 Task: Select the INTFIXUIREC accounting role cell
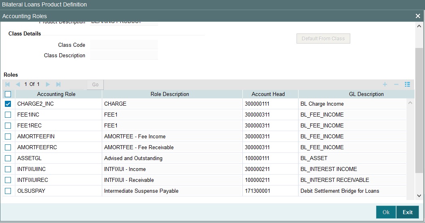(59, 180)
